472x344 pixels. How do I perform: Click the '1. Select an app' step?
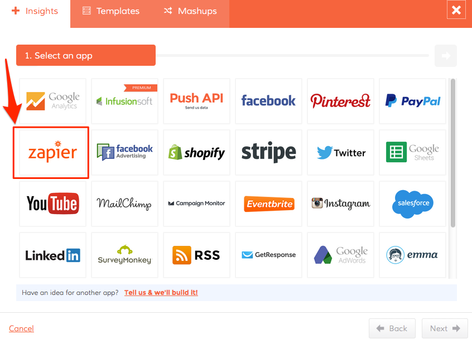pyautogui.click(x=86, y=55)
